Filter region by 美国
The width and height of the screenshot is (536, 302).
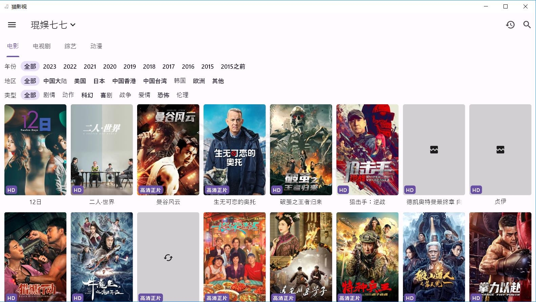click(80, 81)
